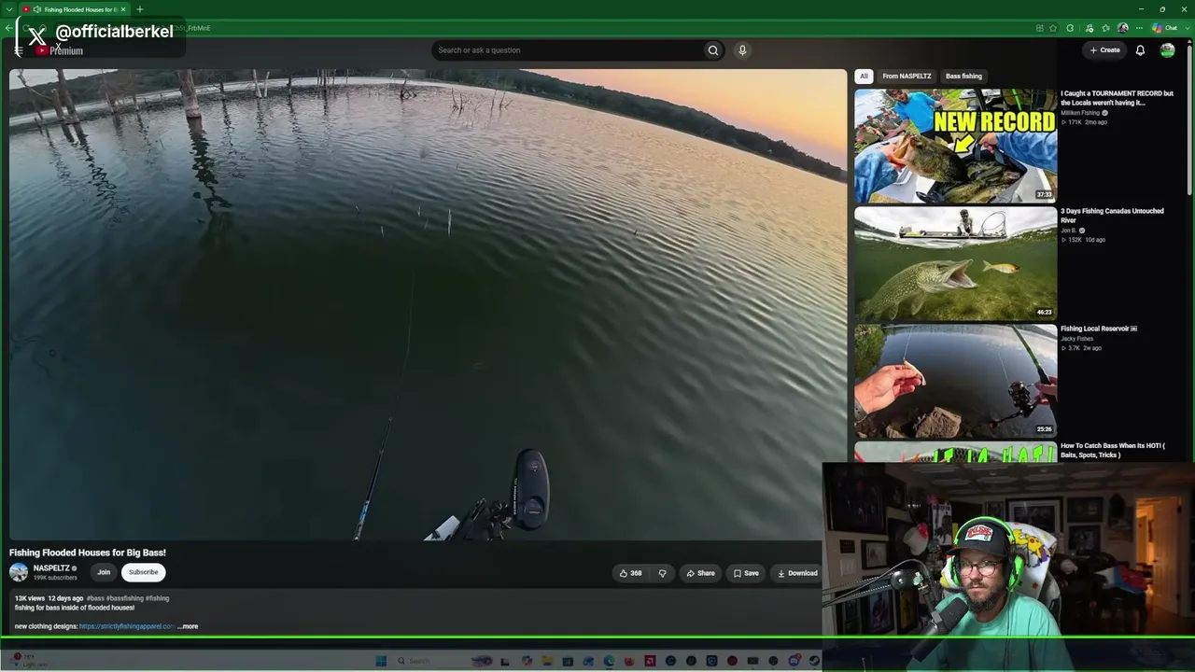
Task: Start voice search with the microphone icon
Action: (x=742, y=50)
